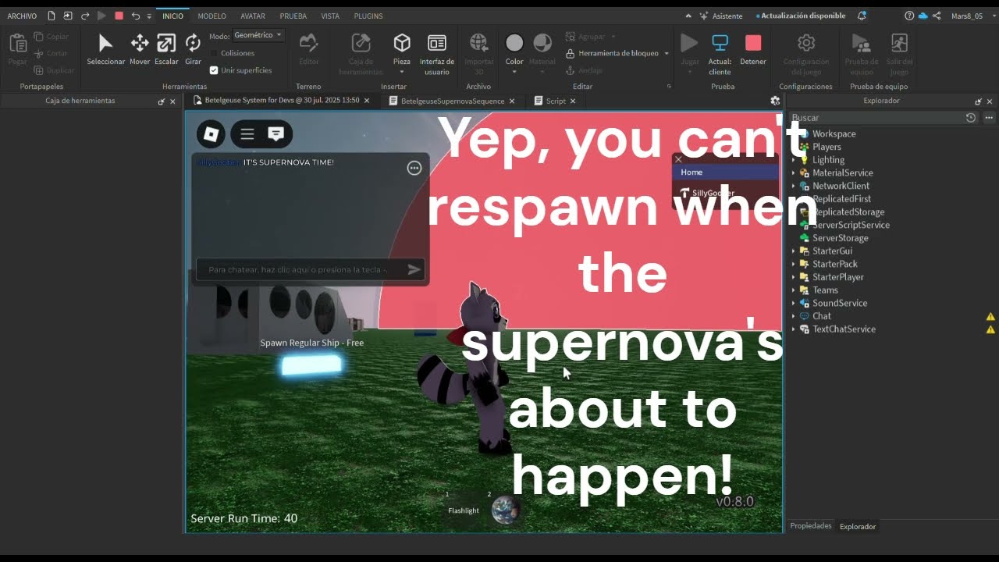Select the Flashlight hotbar slot

[x=464, y=510]
